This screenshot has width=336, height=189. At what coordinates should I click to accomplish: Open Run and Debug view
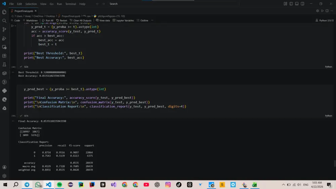click(4, 38)
